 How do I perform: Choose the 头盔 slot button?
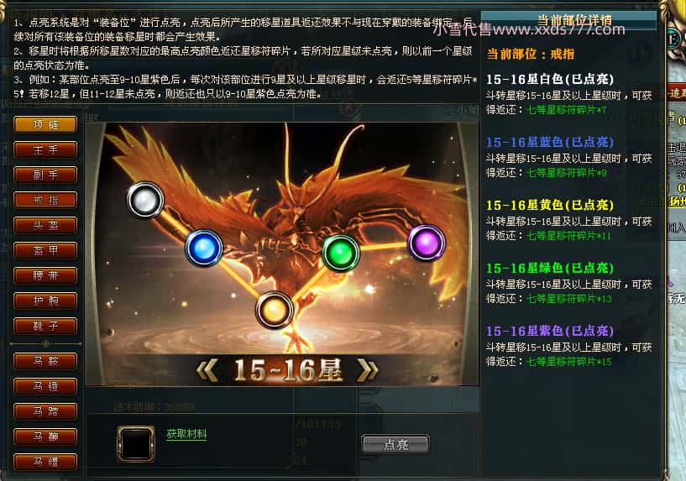point(45,225)
